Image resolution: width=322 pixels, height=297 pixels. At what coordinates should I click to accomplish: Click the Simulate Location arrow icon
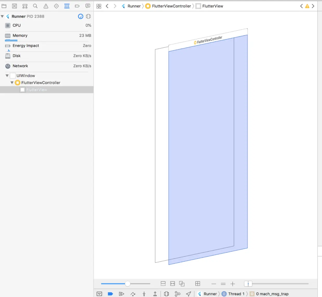pos(189,294)
